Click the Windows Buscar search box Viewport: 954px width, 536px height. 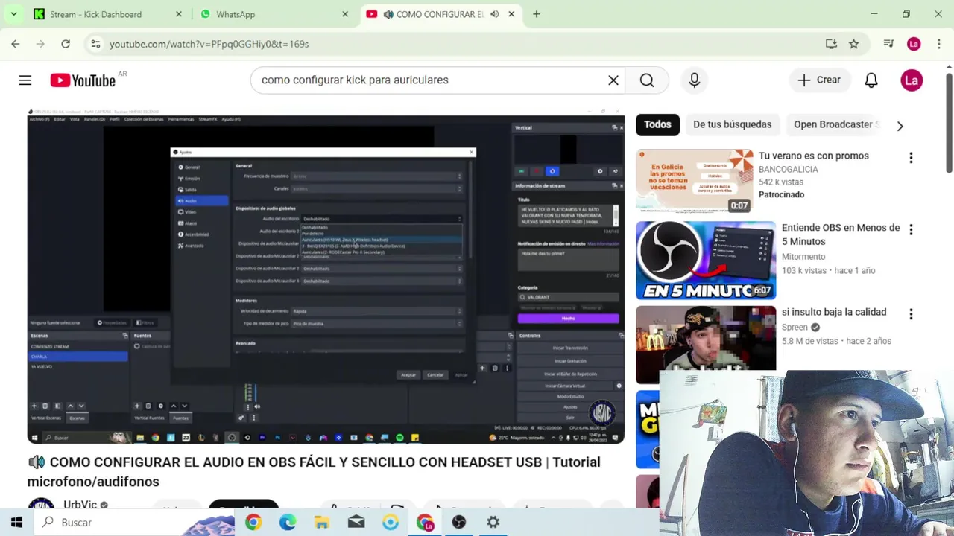[x=134, y=523]
